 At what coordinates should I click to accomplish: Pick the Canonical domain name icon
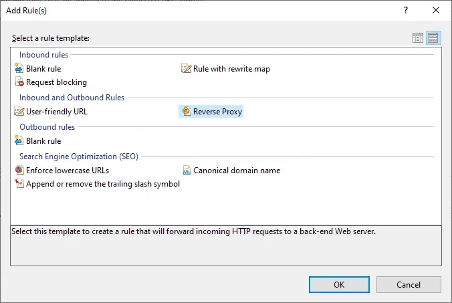click(187, 171)
